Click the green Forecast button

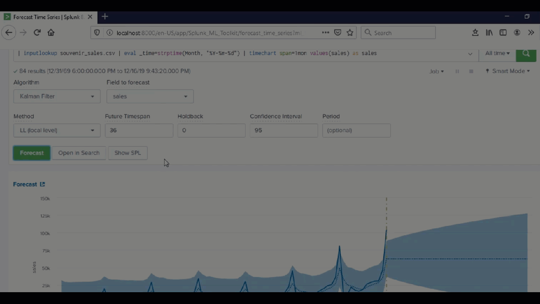pos(32,153)
